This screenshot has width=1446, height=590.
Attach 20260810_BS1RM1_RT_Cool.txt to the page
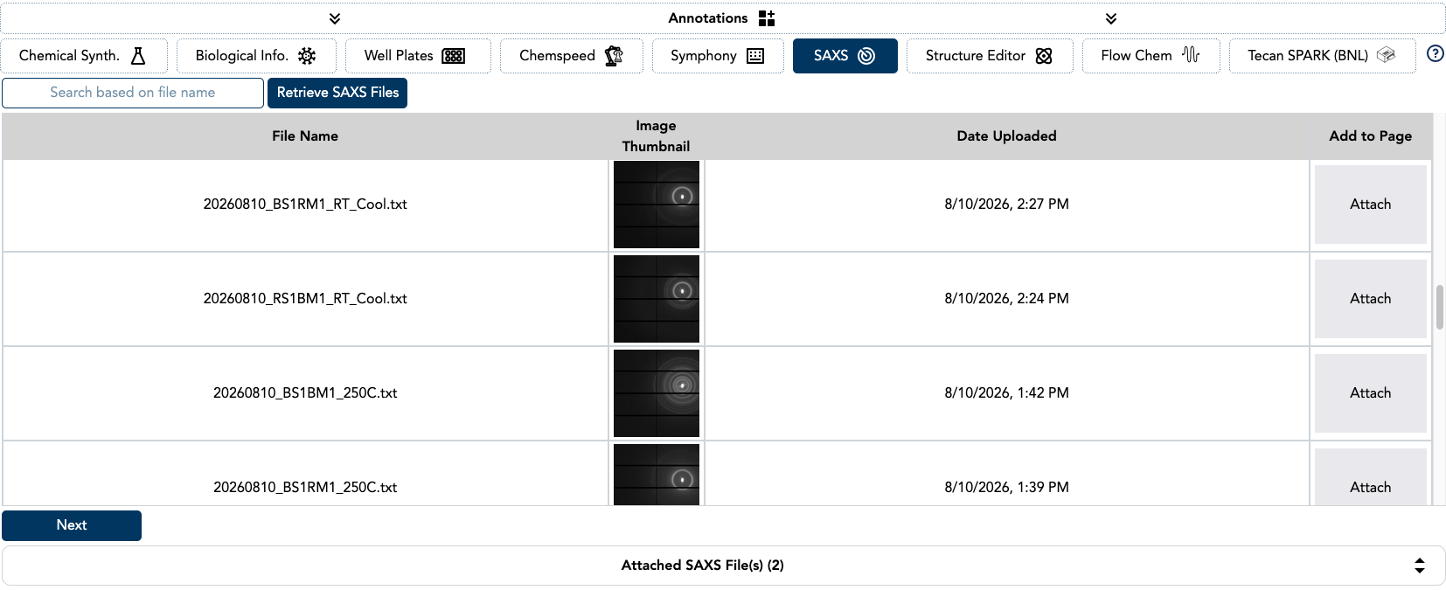tap(1370, 205)
